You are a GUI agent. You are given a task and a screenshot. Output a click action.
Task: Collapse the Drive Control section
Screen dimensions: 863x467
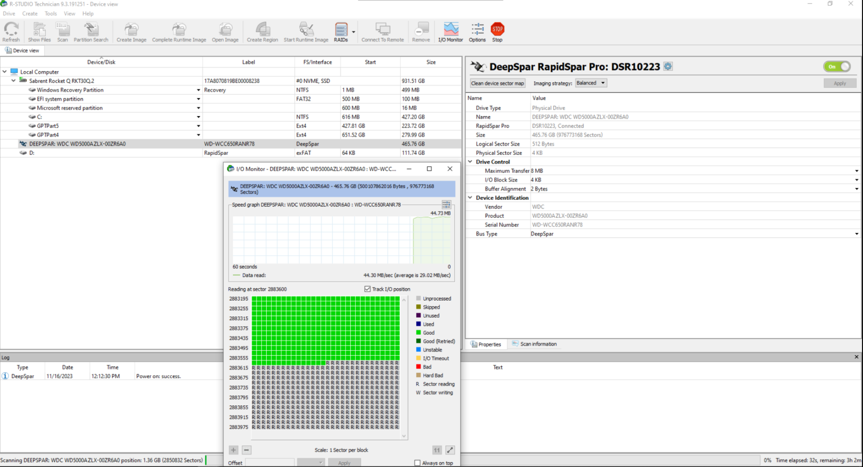click(470, 162)
